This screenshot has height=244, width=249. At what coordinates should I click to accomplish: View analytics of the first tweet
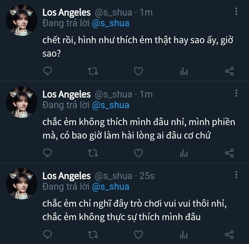[x=184, y=72]
